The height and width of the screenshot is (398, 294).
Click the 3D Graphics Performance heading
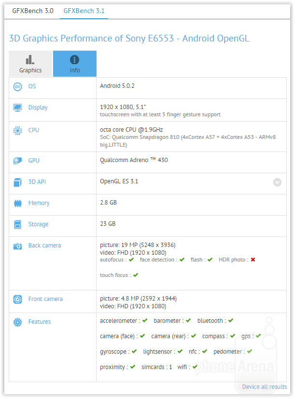click(129, 39)
